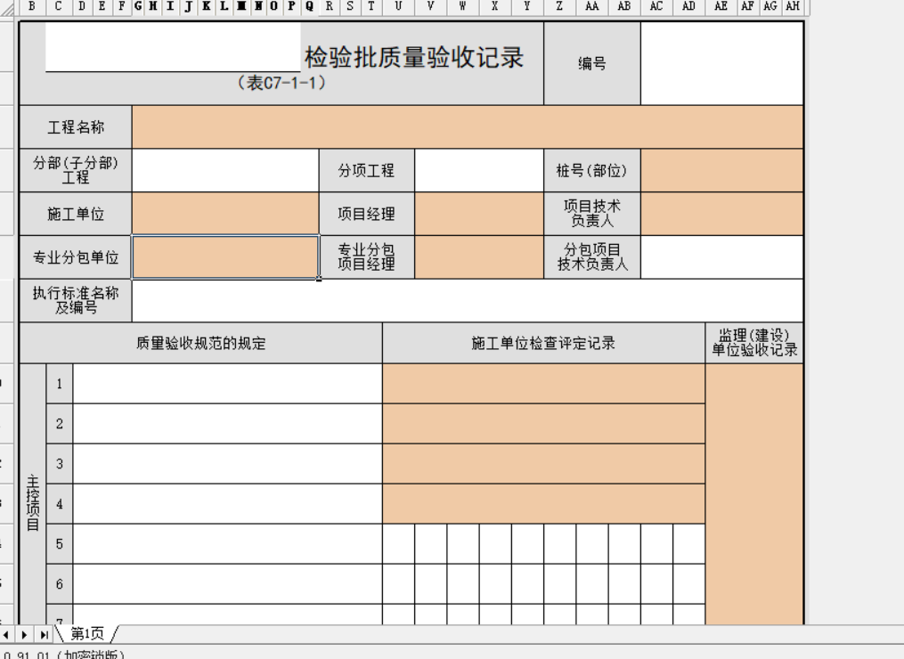The image size is (904, 659).
Task: Click the 执行标准名称及编号 blank input cell
Action: 468,300
